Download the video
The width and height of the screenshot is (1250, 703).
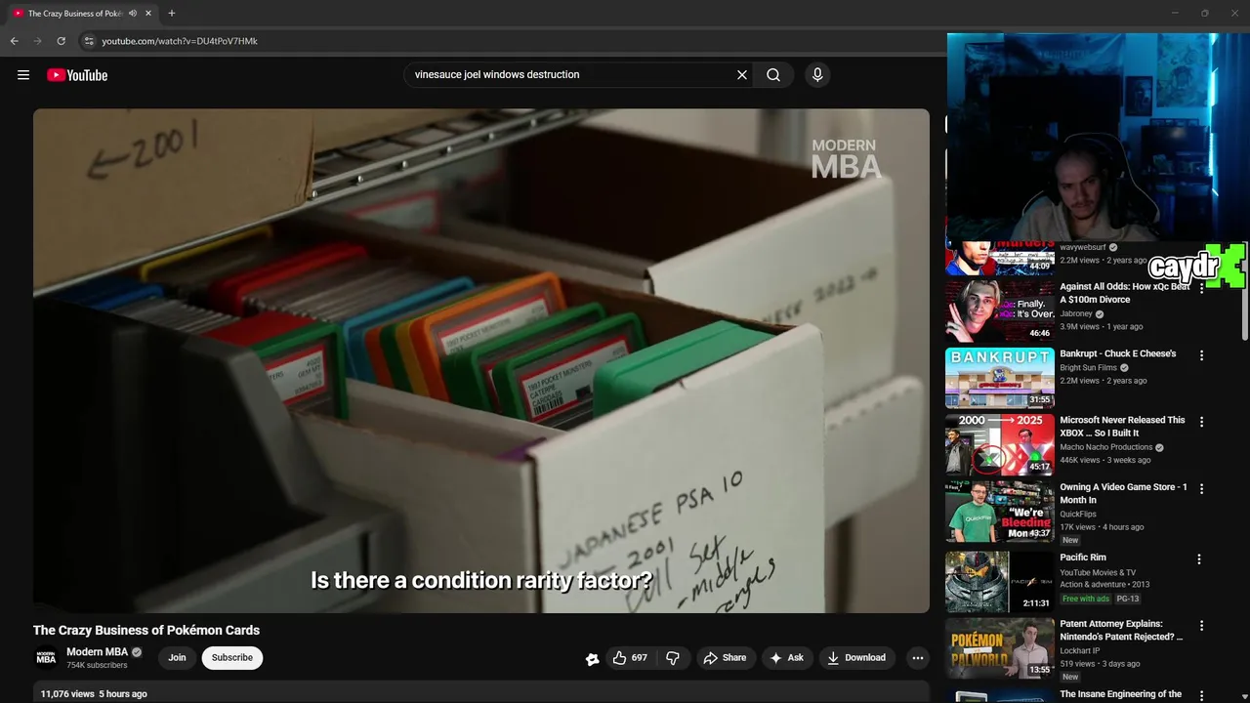pos(856,658)
